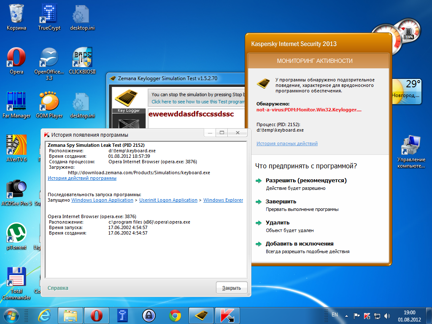
Task: Click the EN language indicator in tray
Action: coord(335,315)
